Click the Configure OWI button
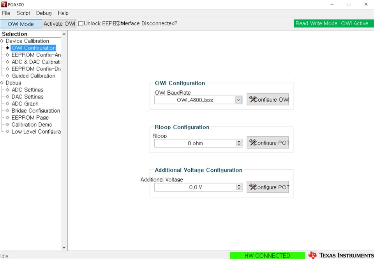 268,99
